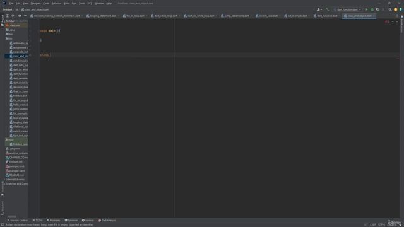Open the TODO tool window
404x227 pixels.
click(x=37, y=220)
